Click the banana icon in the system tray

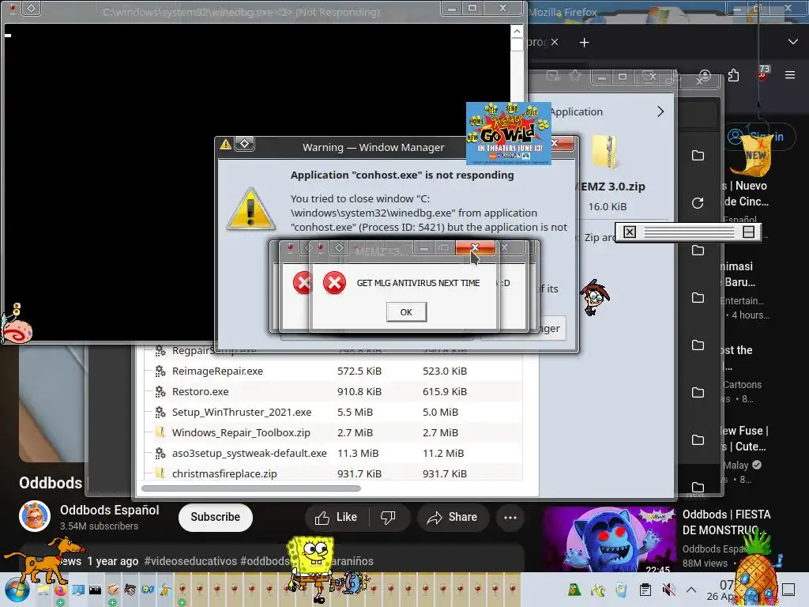[x=598, y=590]
